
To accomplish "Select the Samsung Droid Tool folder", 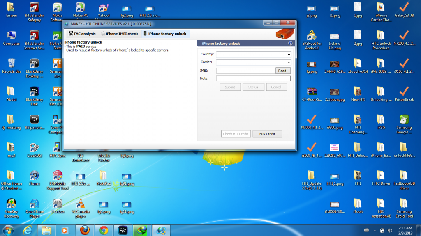I will click(x=404, y=209).
